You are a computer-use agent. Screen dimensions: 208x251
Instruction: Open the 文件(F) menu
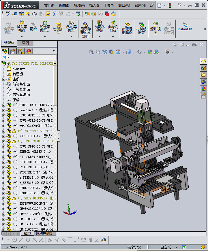coord(49,5)
